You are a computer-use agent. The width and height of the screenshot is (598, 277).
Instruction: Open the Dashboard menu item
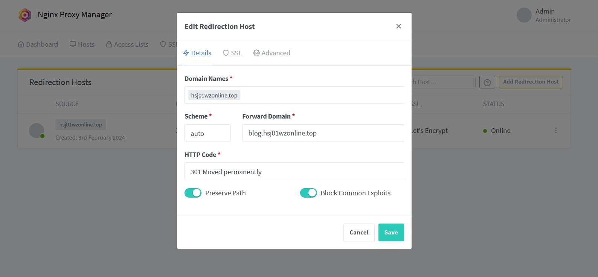click(x=38, y=44)
